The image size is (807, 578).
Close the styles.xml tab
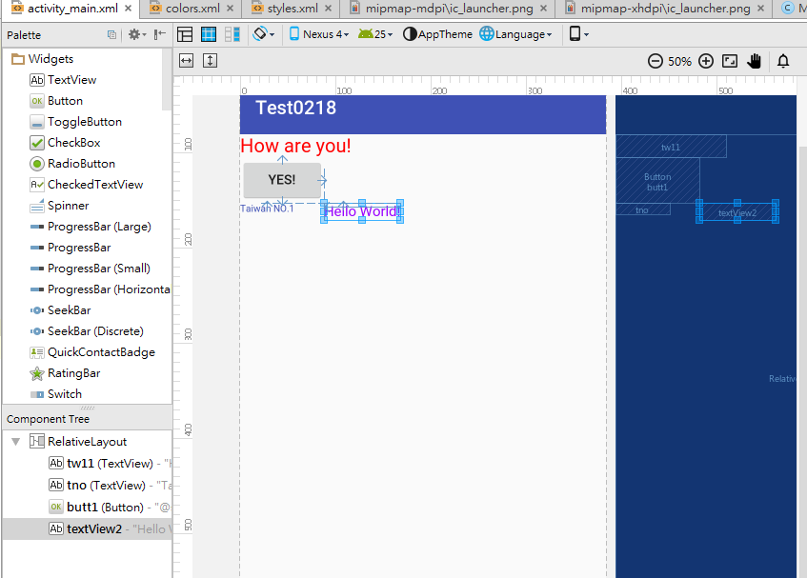pos(329,9)
